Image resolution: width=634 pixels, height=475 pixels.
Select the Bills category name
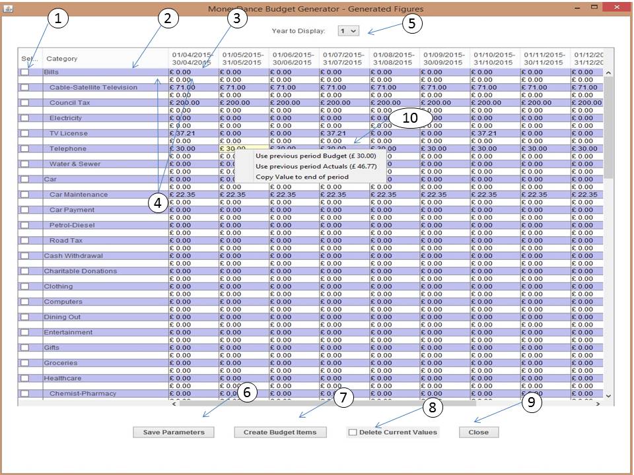click(x=52, y=73)
